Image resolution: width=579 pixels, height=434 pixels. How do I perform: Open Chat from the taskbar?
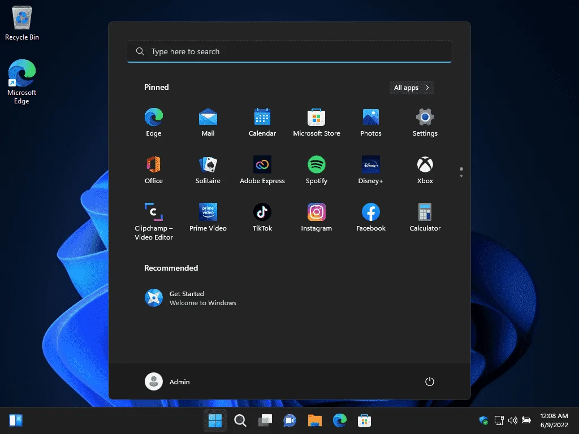point(290,420)
